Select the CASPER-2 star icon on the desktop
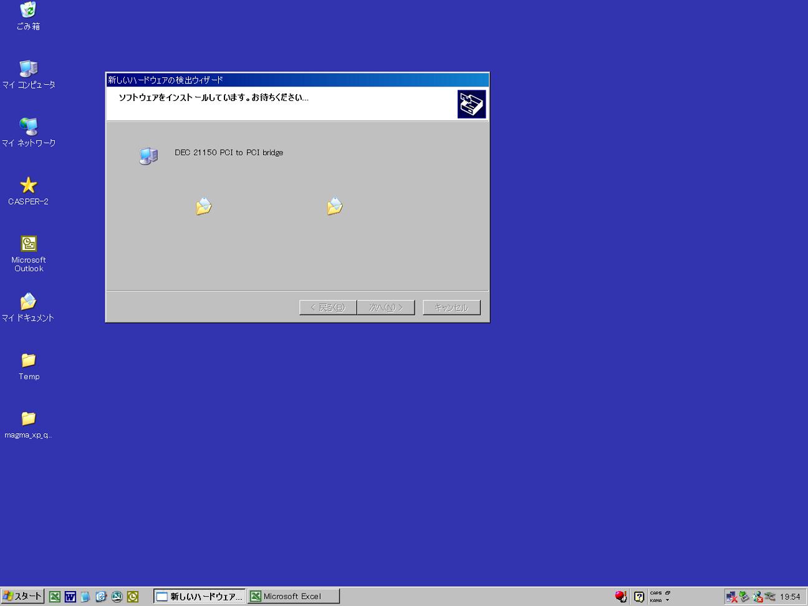The height and width of the screenshot is (606, 808). pos(28,191)
